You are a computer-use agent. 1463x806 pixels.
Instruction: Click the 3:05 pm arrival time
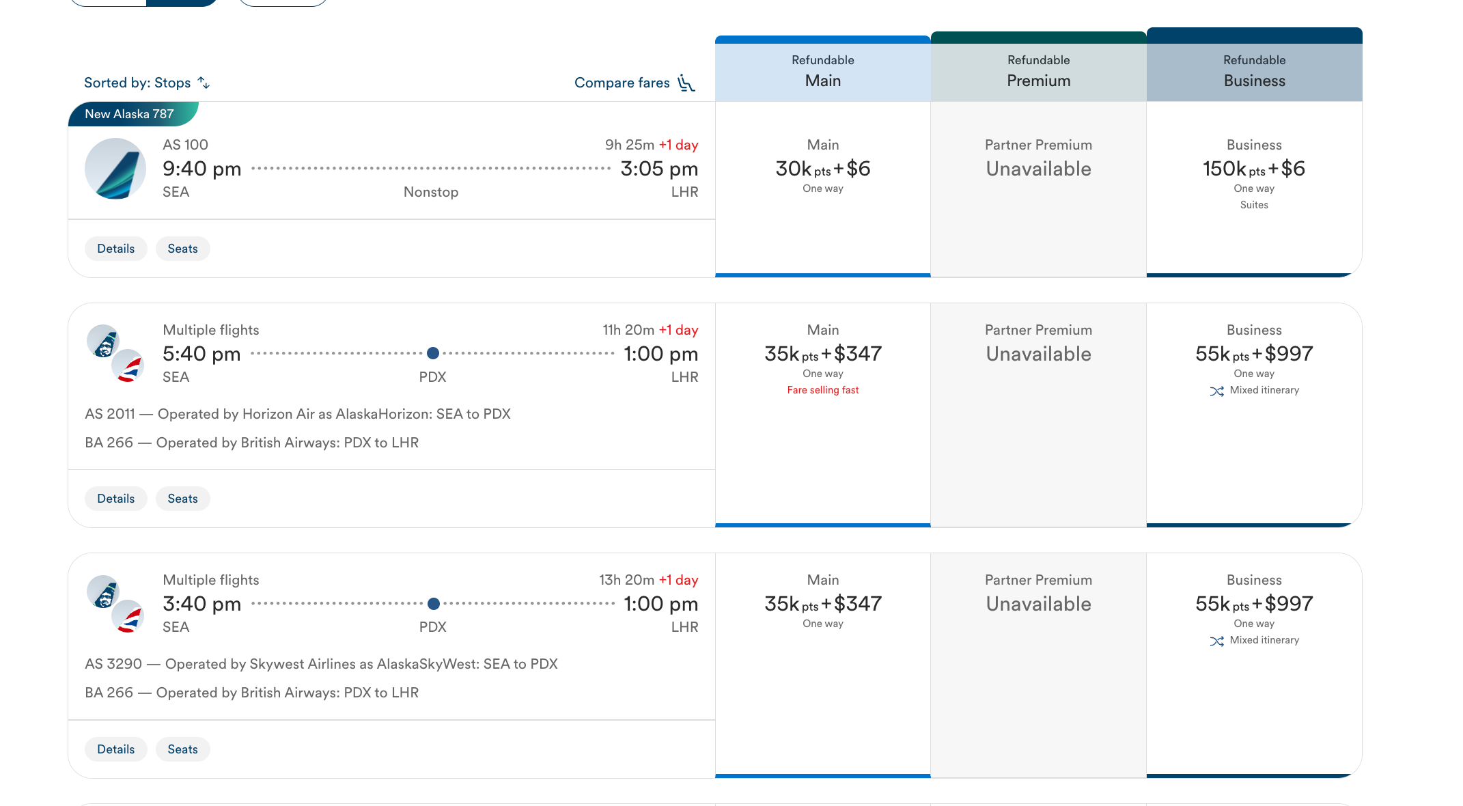click(659, 169)
